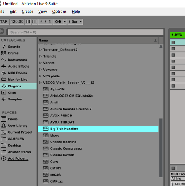The image size is (185, 186).
Task: Expand the VPS philta folder
Action: pos(40,76)
